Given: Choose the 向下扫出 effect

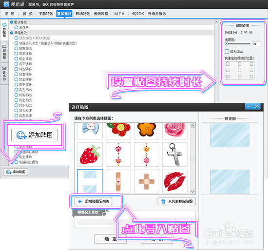Looking at the screenshot, I should (16, 105).
